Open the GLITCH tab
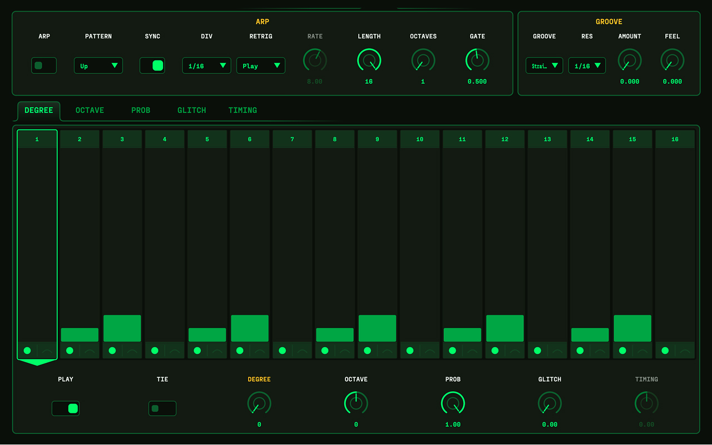This screenshot has height=445, width=712. pos(192,111)
